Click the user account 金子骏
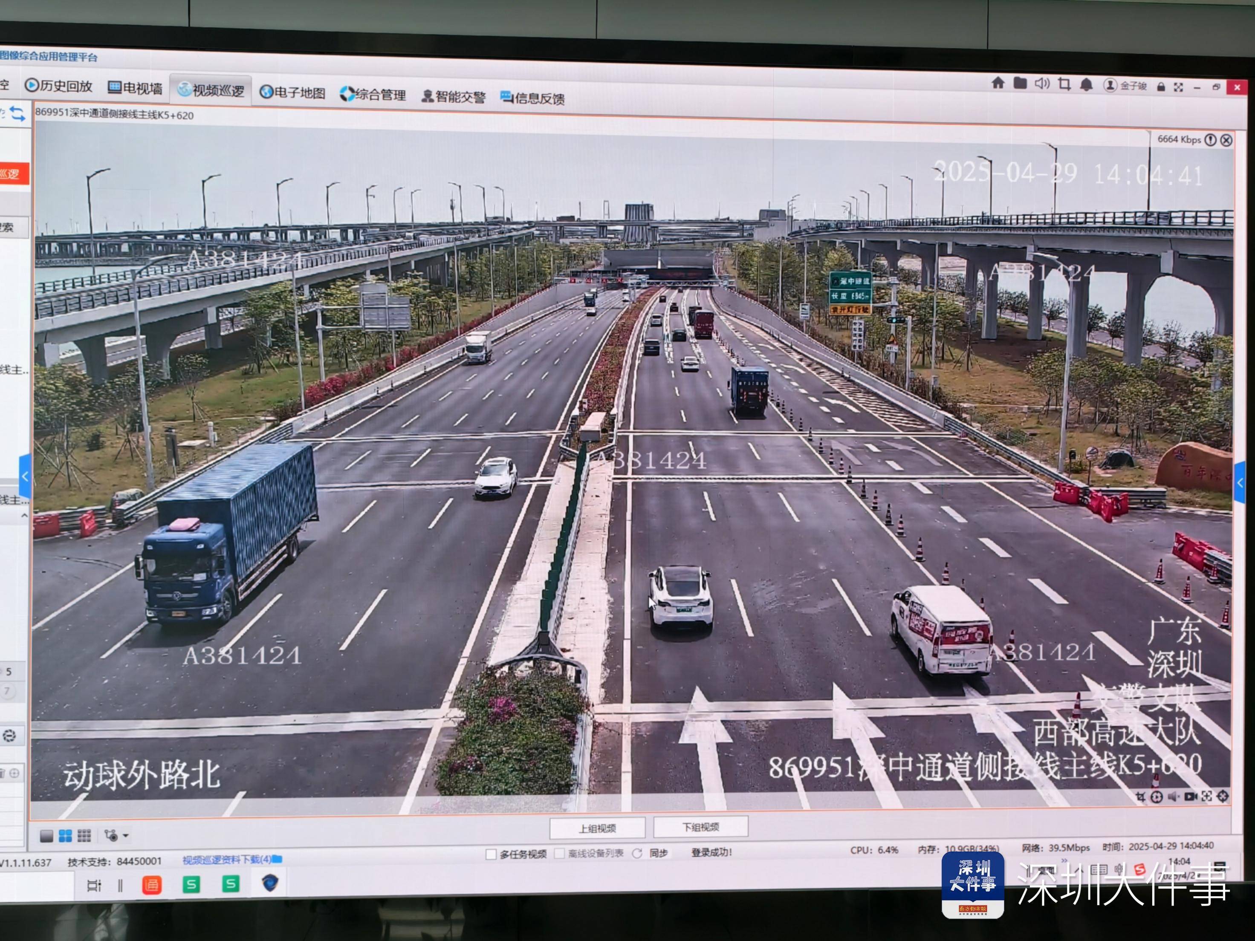Image resolution: width=1255 pixels, height=941 pixels. click(1126, 86)
